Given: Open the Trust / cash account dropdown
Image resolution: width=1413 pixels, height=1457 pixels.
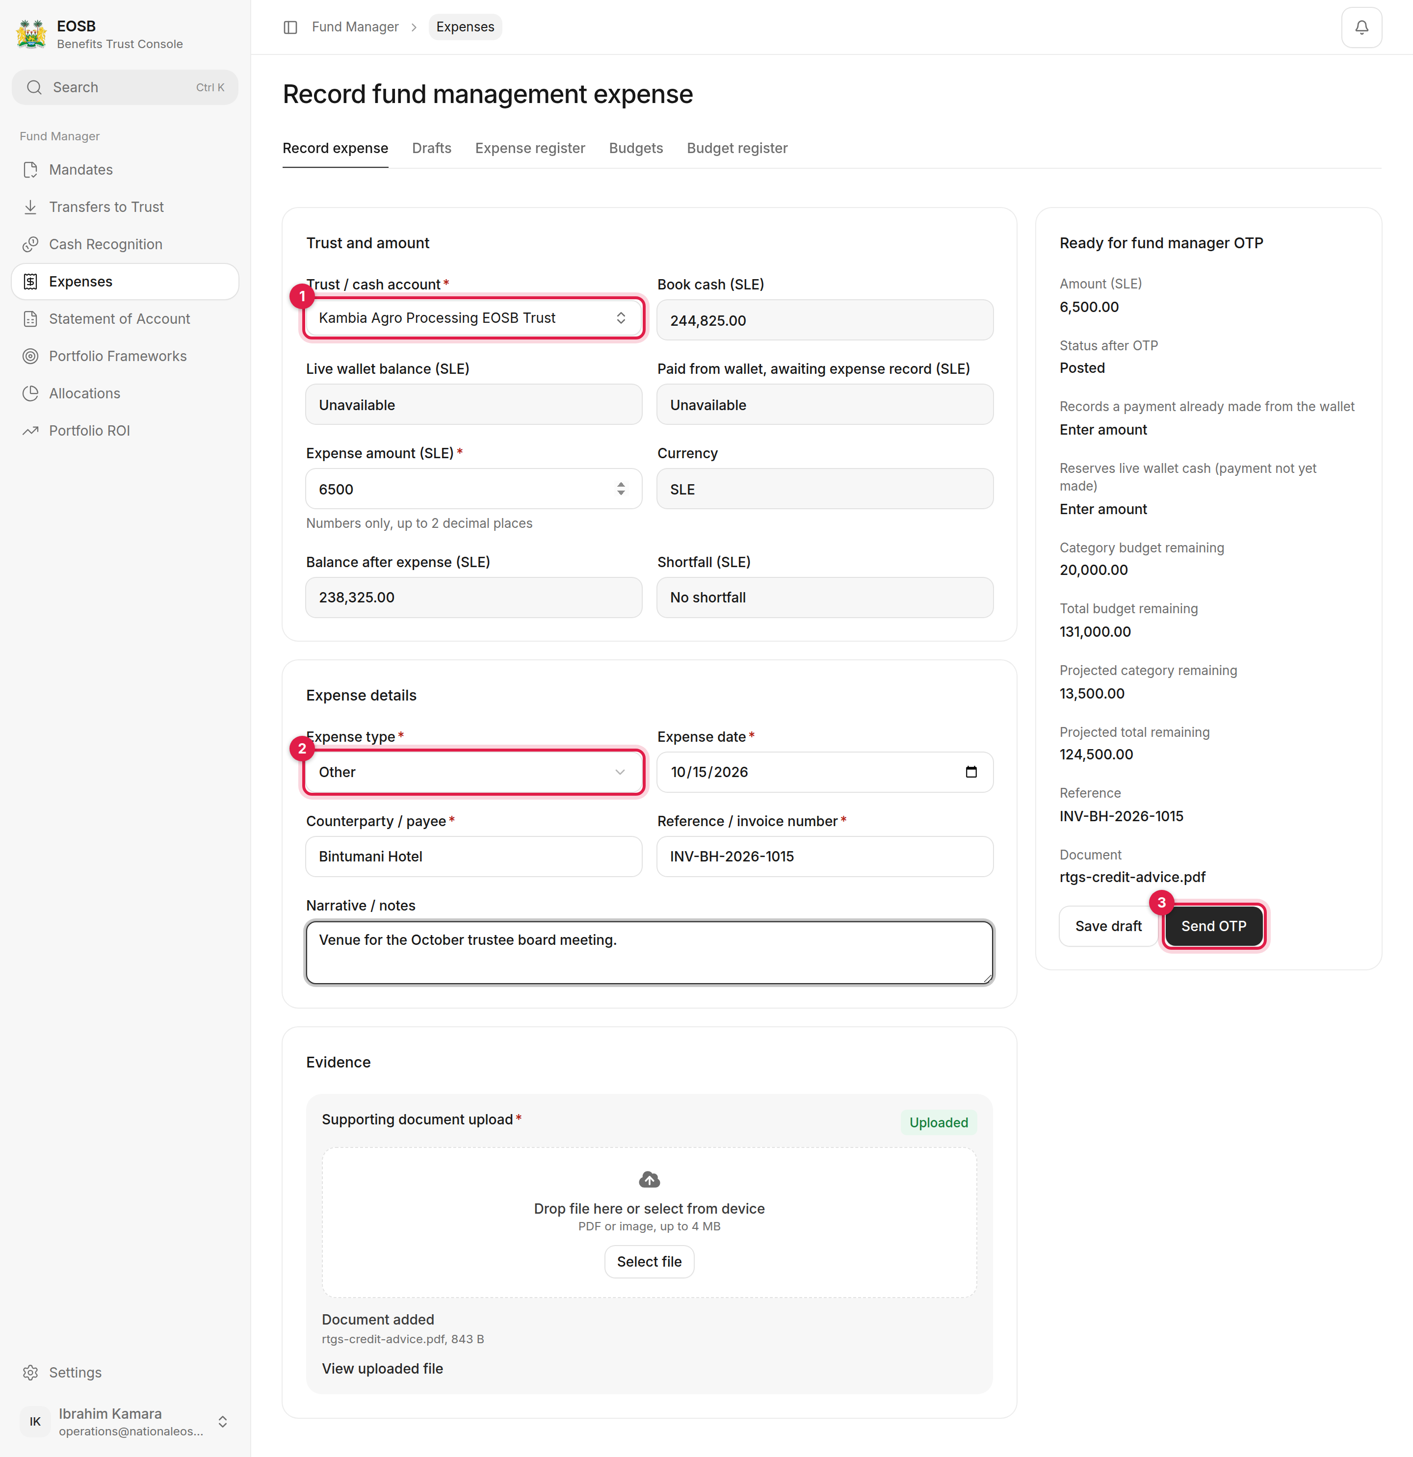Looking at the screenshot, I should coord(473,318).
